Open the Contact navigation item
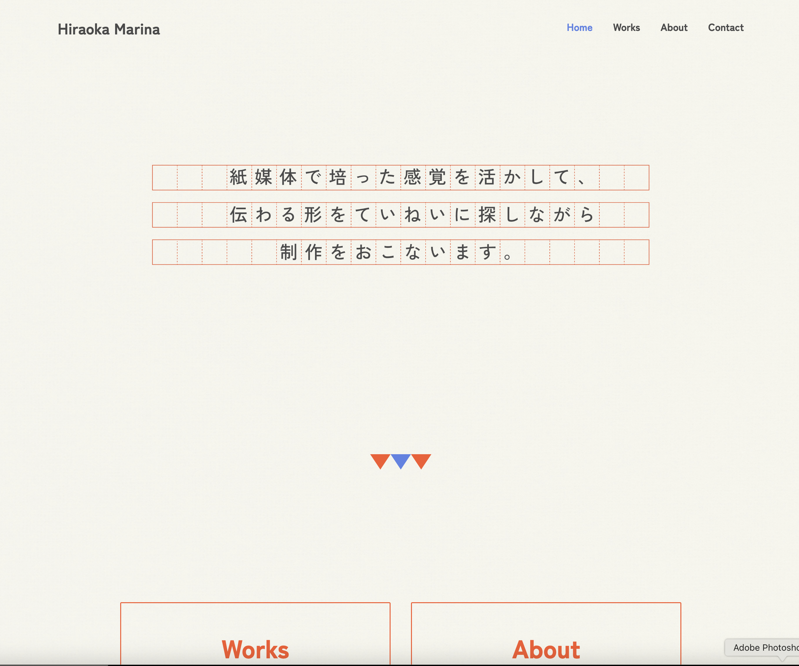 tap(725, 27)
